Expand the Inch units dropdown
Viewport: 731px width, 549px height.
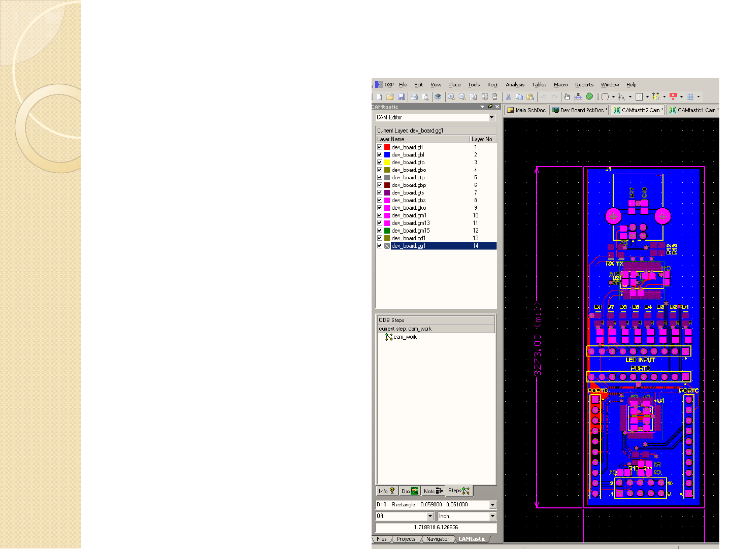[492, 516]
